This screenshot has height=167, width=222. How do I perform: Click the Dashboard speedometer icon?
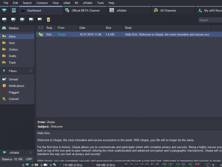(x=23, y=11)
